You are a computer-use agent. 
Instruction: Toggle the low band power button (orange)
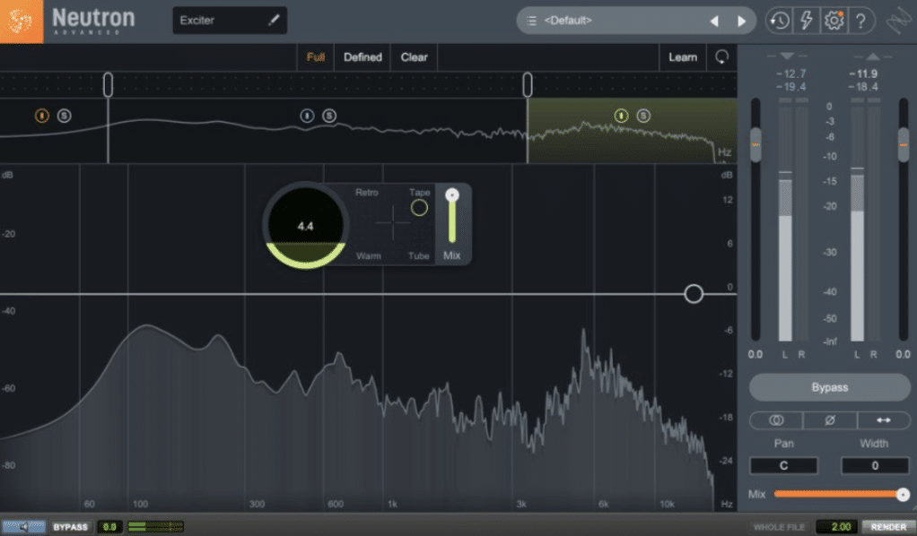(41, 116)
